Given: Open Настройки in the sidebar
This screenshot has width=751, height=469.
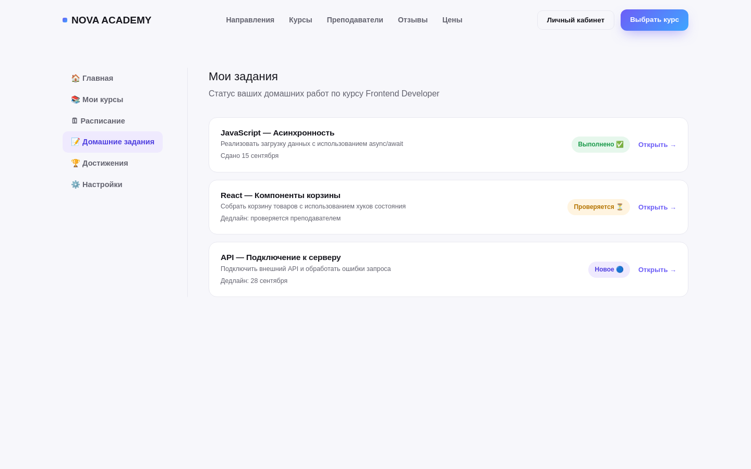Looking at the screenshot, I should [113, 184].
